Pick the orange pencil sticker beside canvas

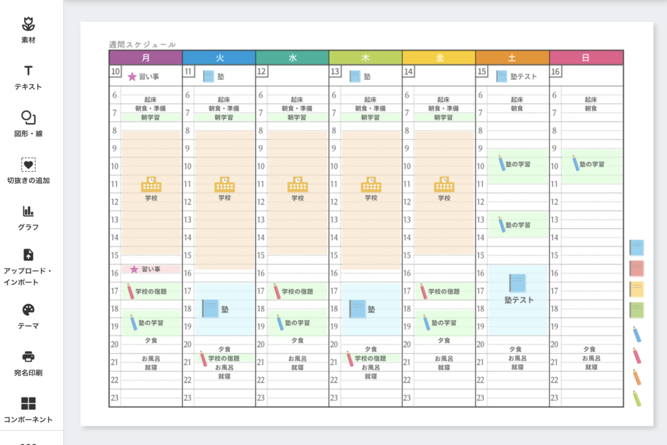[637, 377]
